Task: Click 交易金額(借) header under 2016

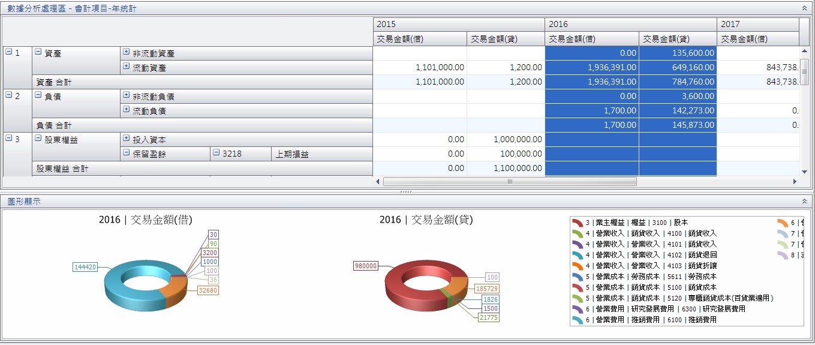Action: [592, 39]
